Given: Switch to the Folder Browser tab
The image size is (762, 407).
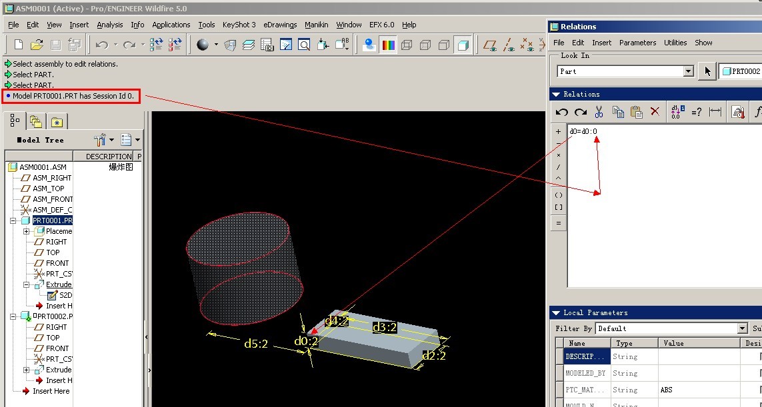Looking at the screenshot, I should pyautogui.click(x=35, y=121).
